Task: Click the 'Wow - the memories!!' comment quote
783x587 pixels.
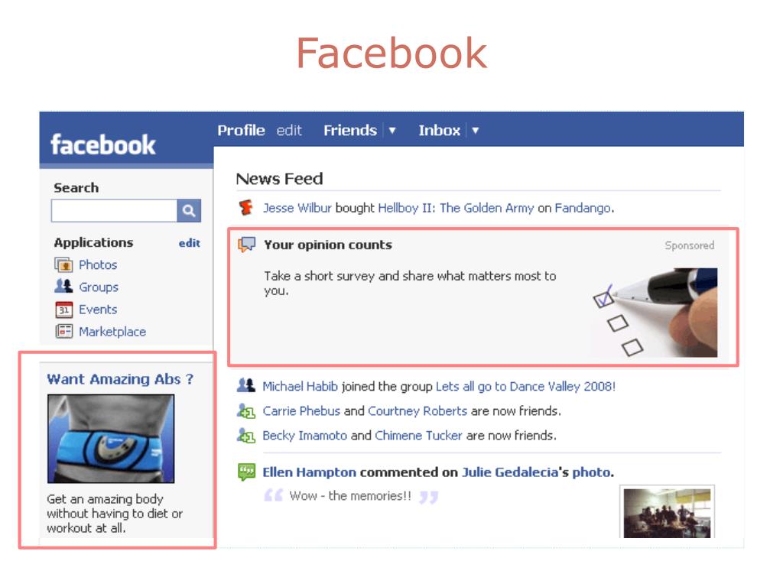Action: coord(350,495)
